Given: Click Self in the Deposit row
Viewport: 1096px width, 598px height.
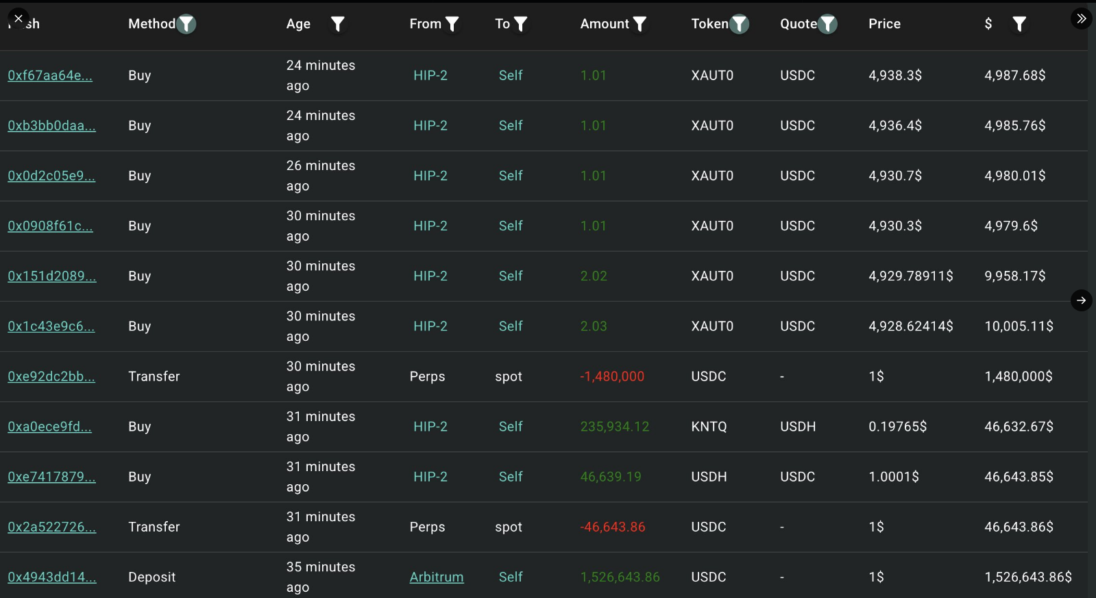Looking at the screenshot, I should click(x=511, y=577).
